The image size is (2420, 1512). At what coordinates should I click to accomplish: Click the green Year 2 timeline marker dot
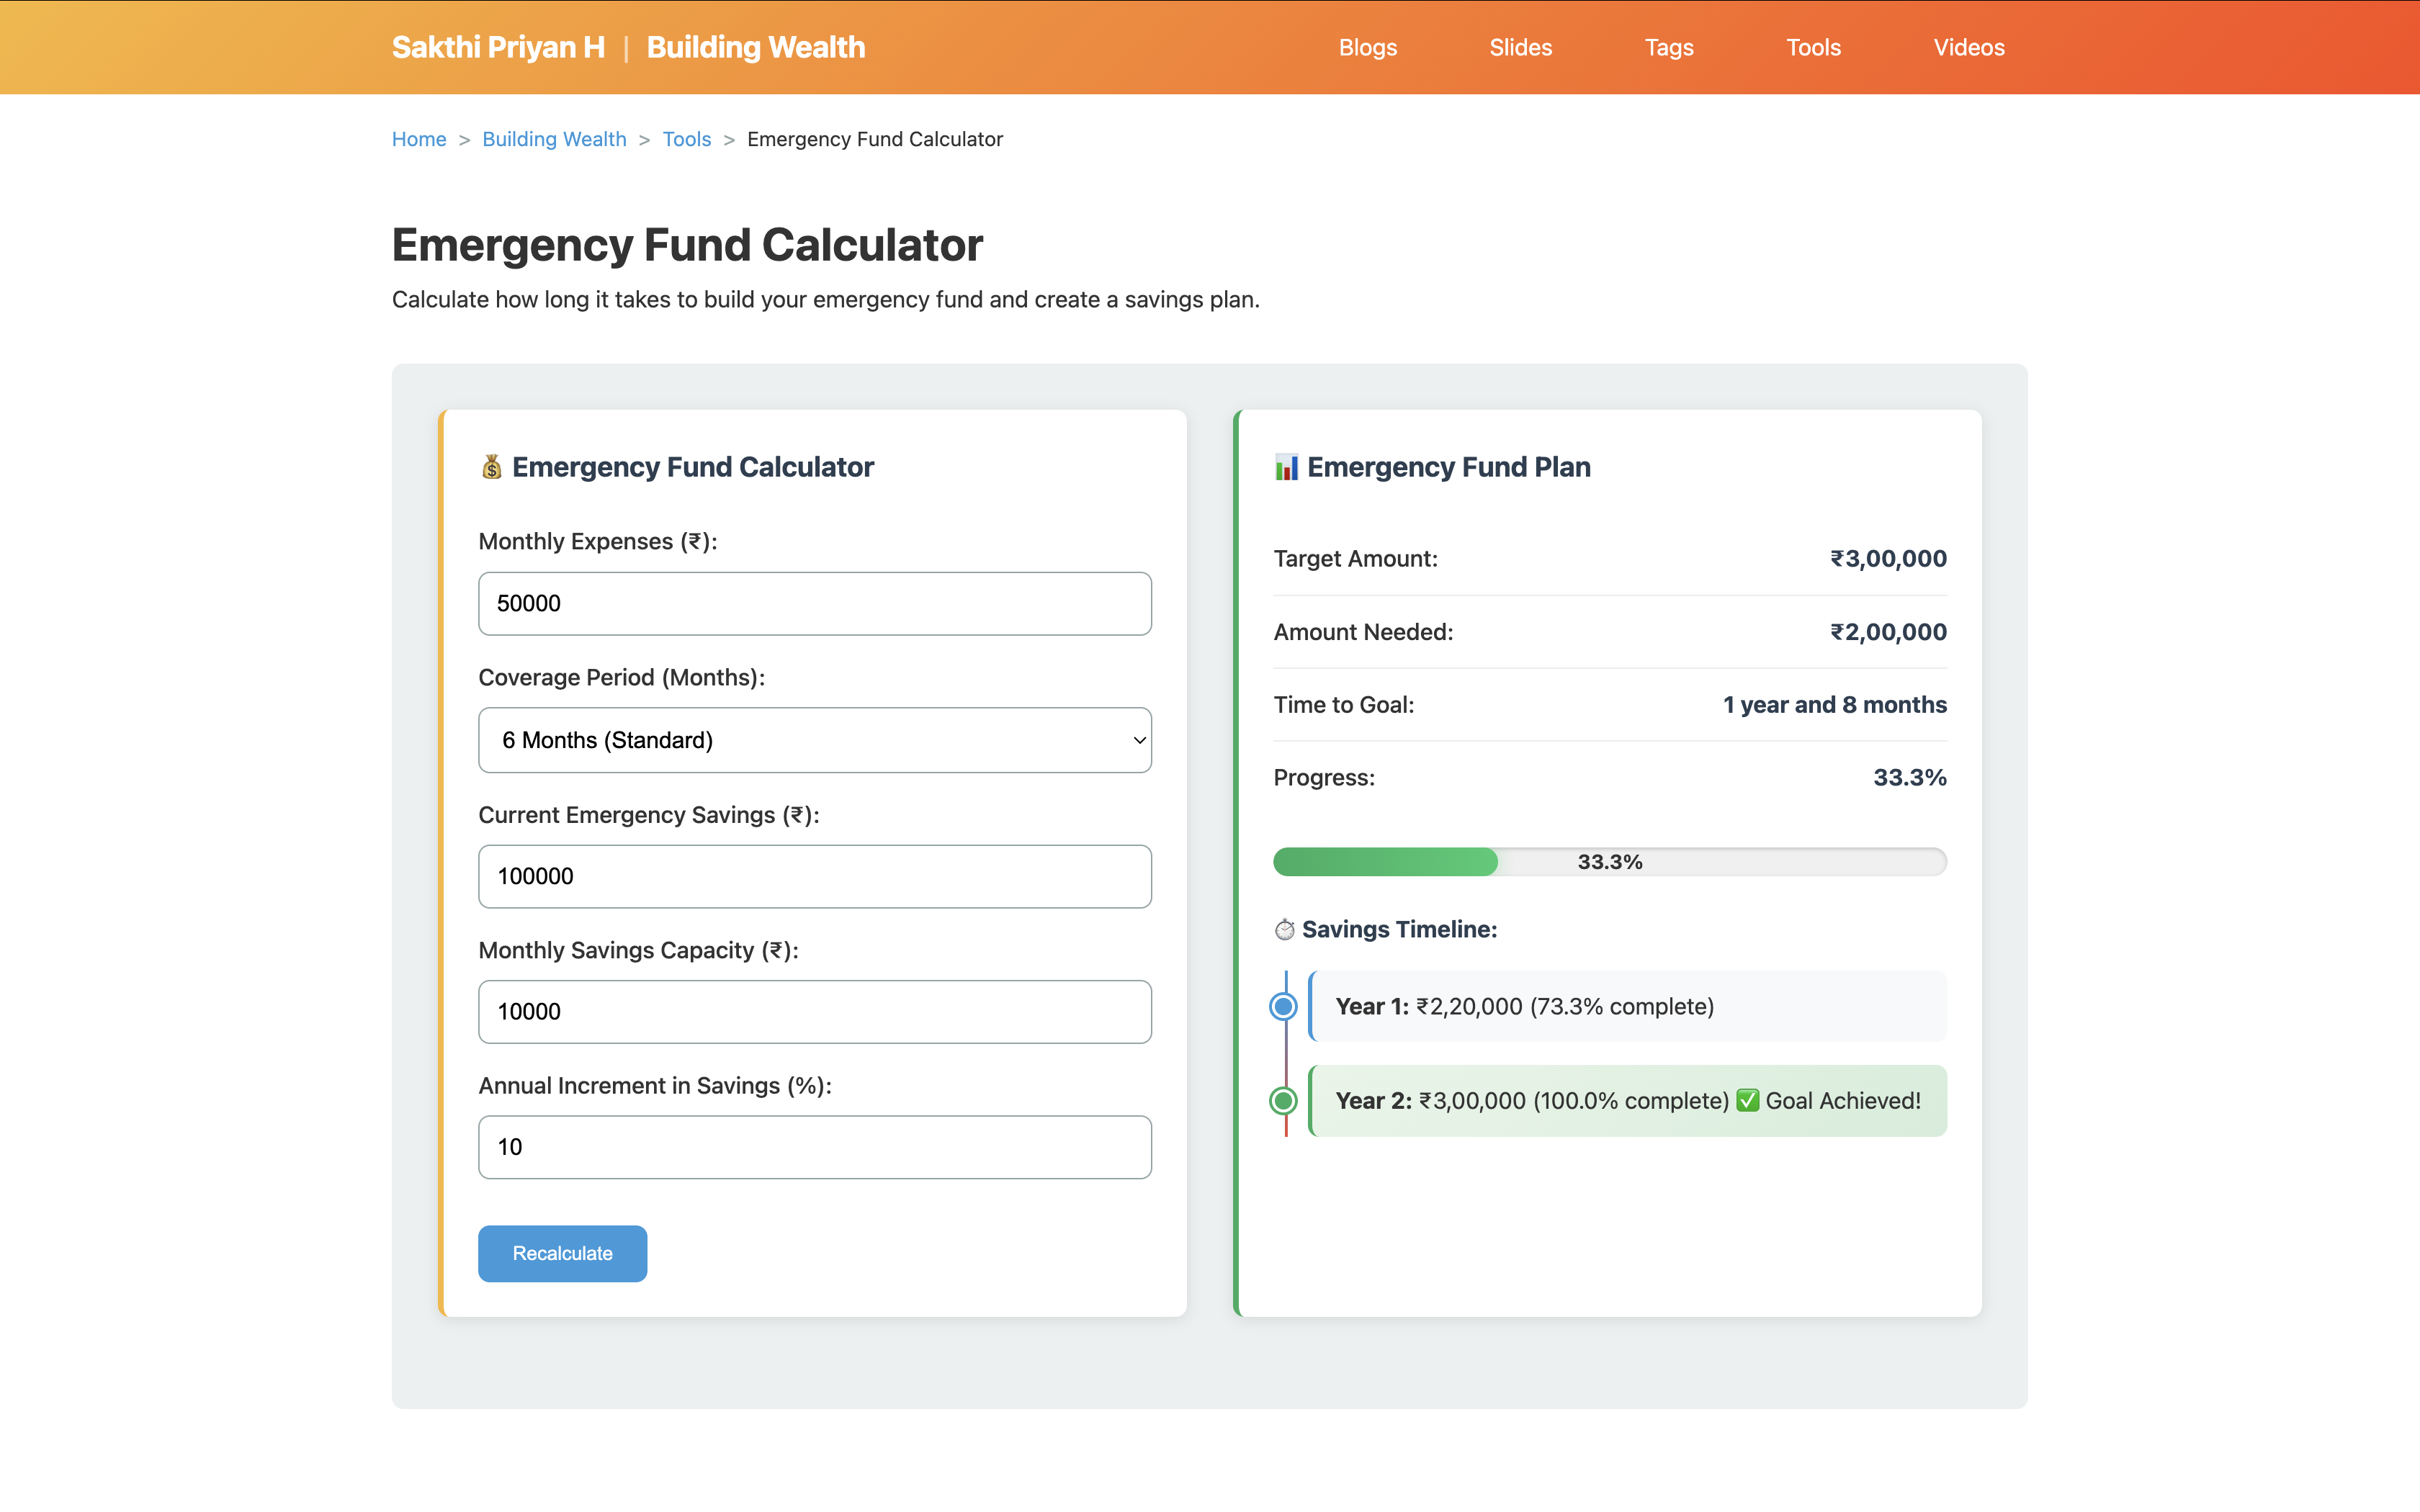(1284, 1101)
